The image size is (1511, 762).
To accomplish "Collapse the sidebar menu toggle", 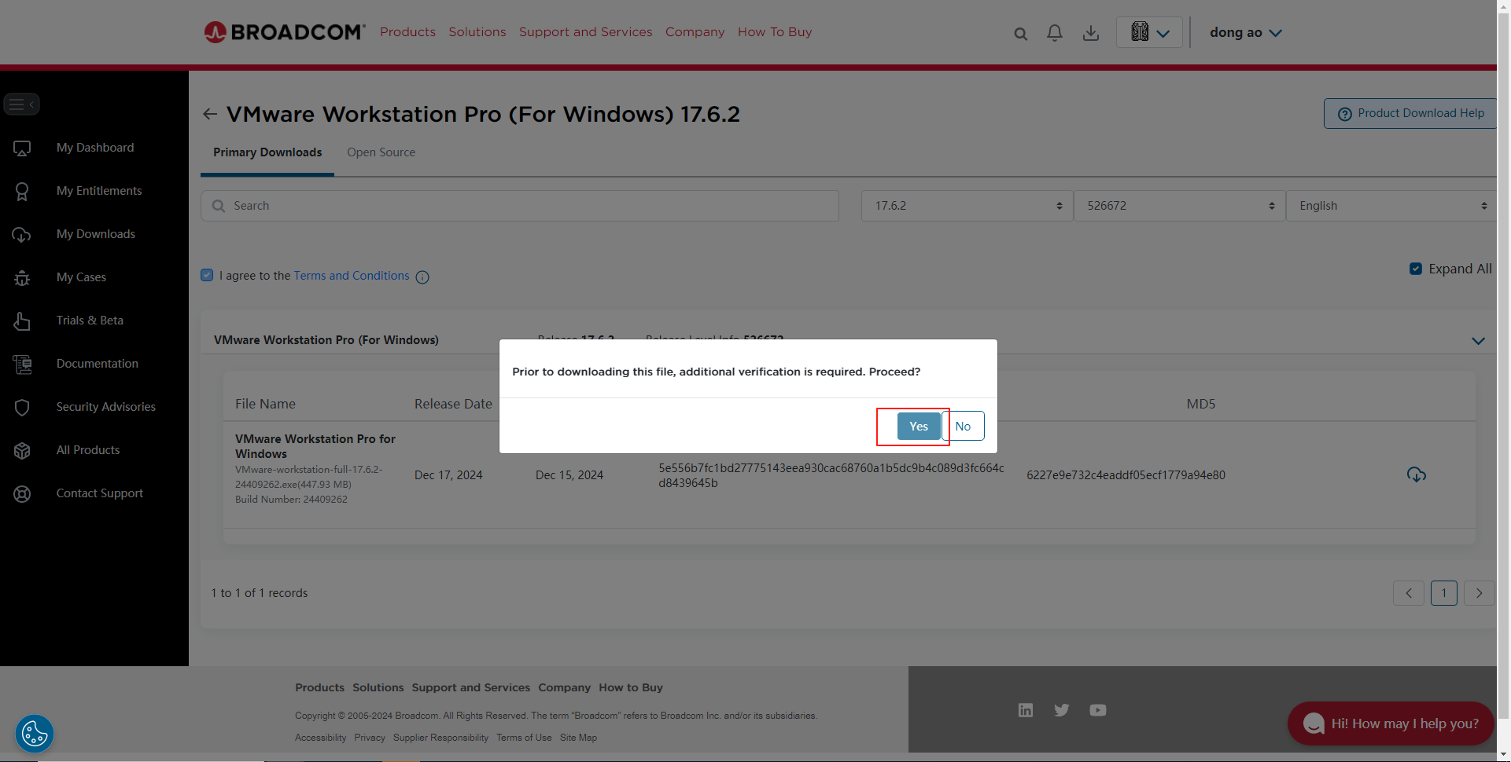I will (x=22, y=104).
